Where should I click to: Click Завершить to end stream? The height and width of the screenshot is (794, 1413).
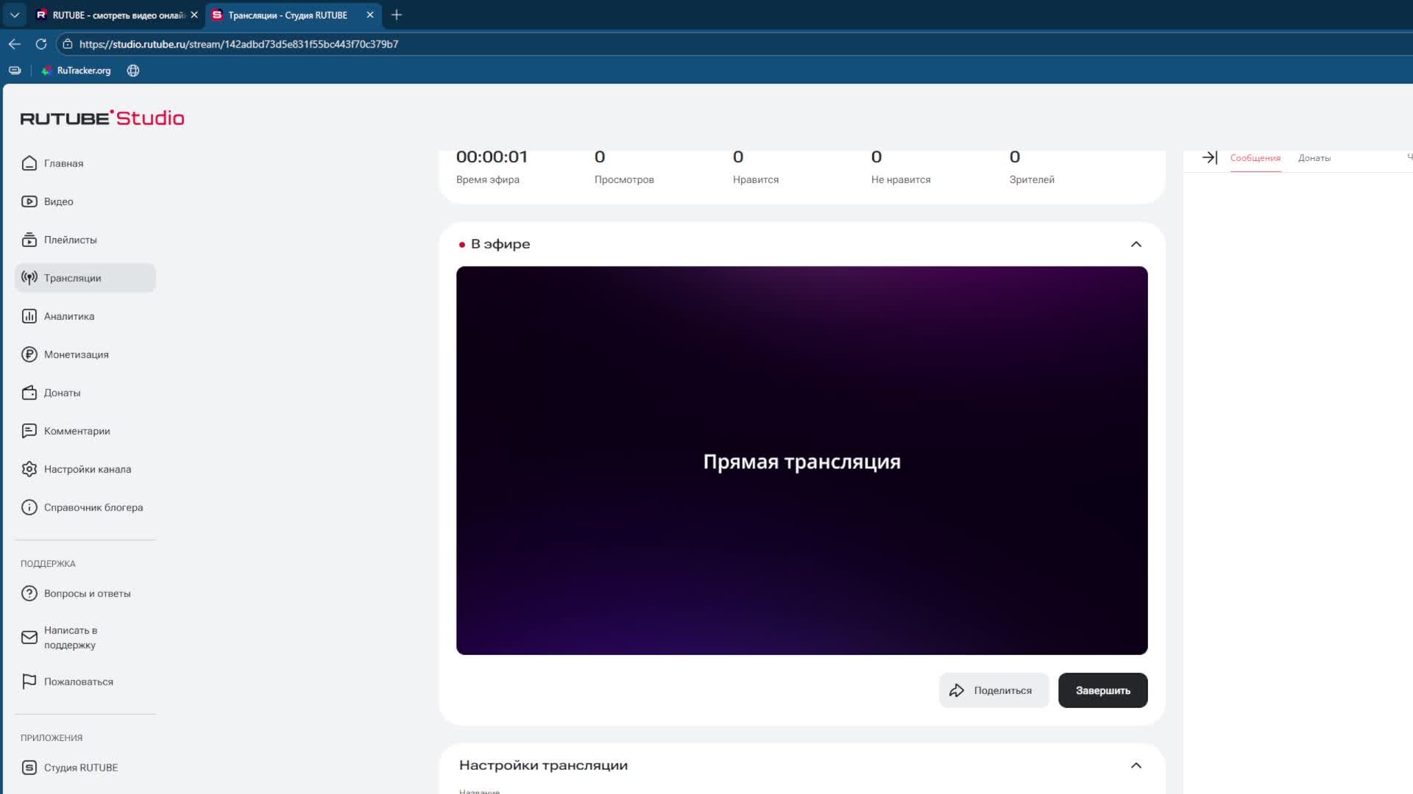pyautogui.click(x=1102, y=690)
